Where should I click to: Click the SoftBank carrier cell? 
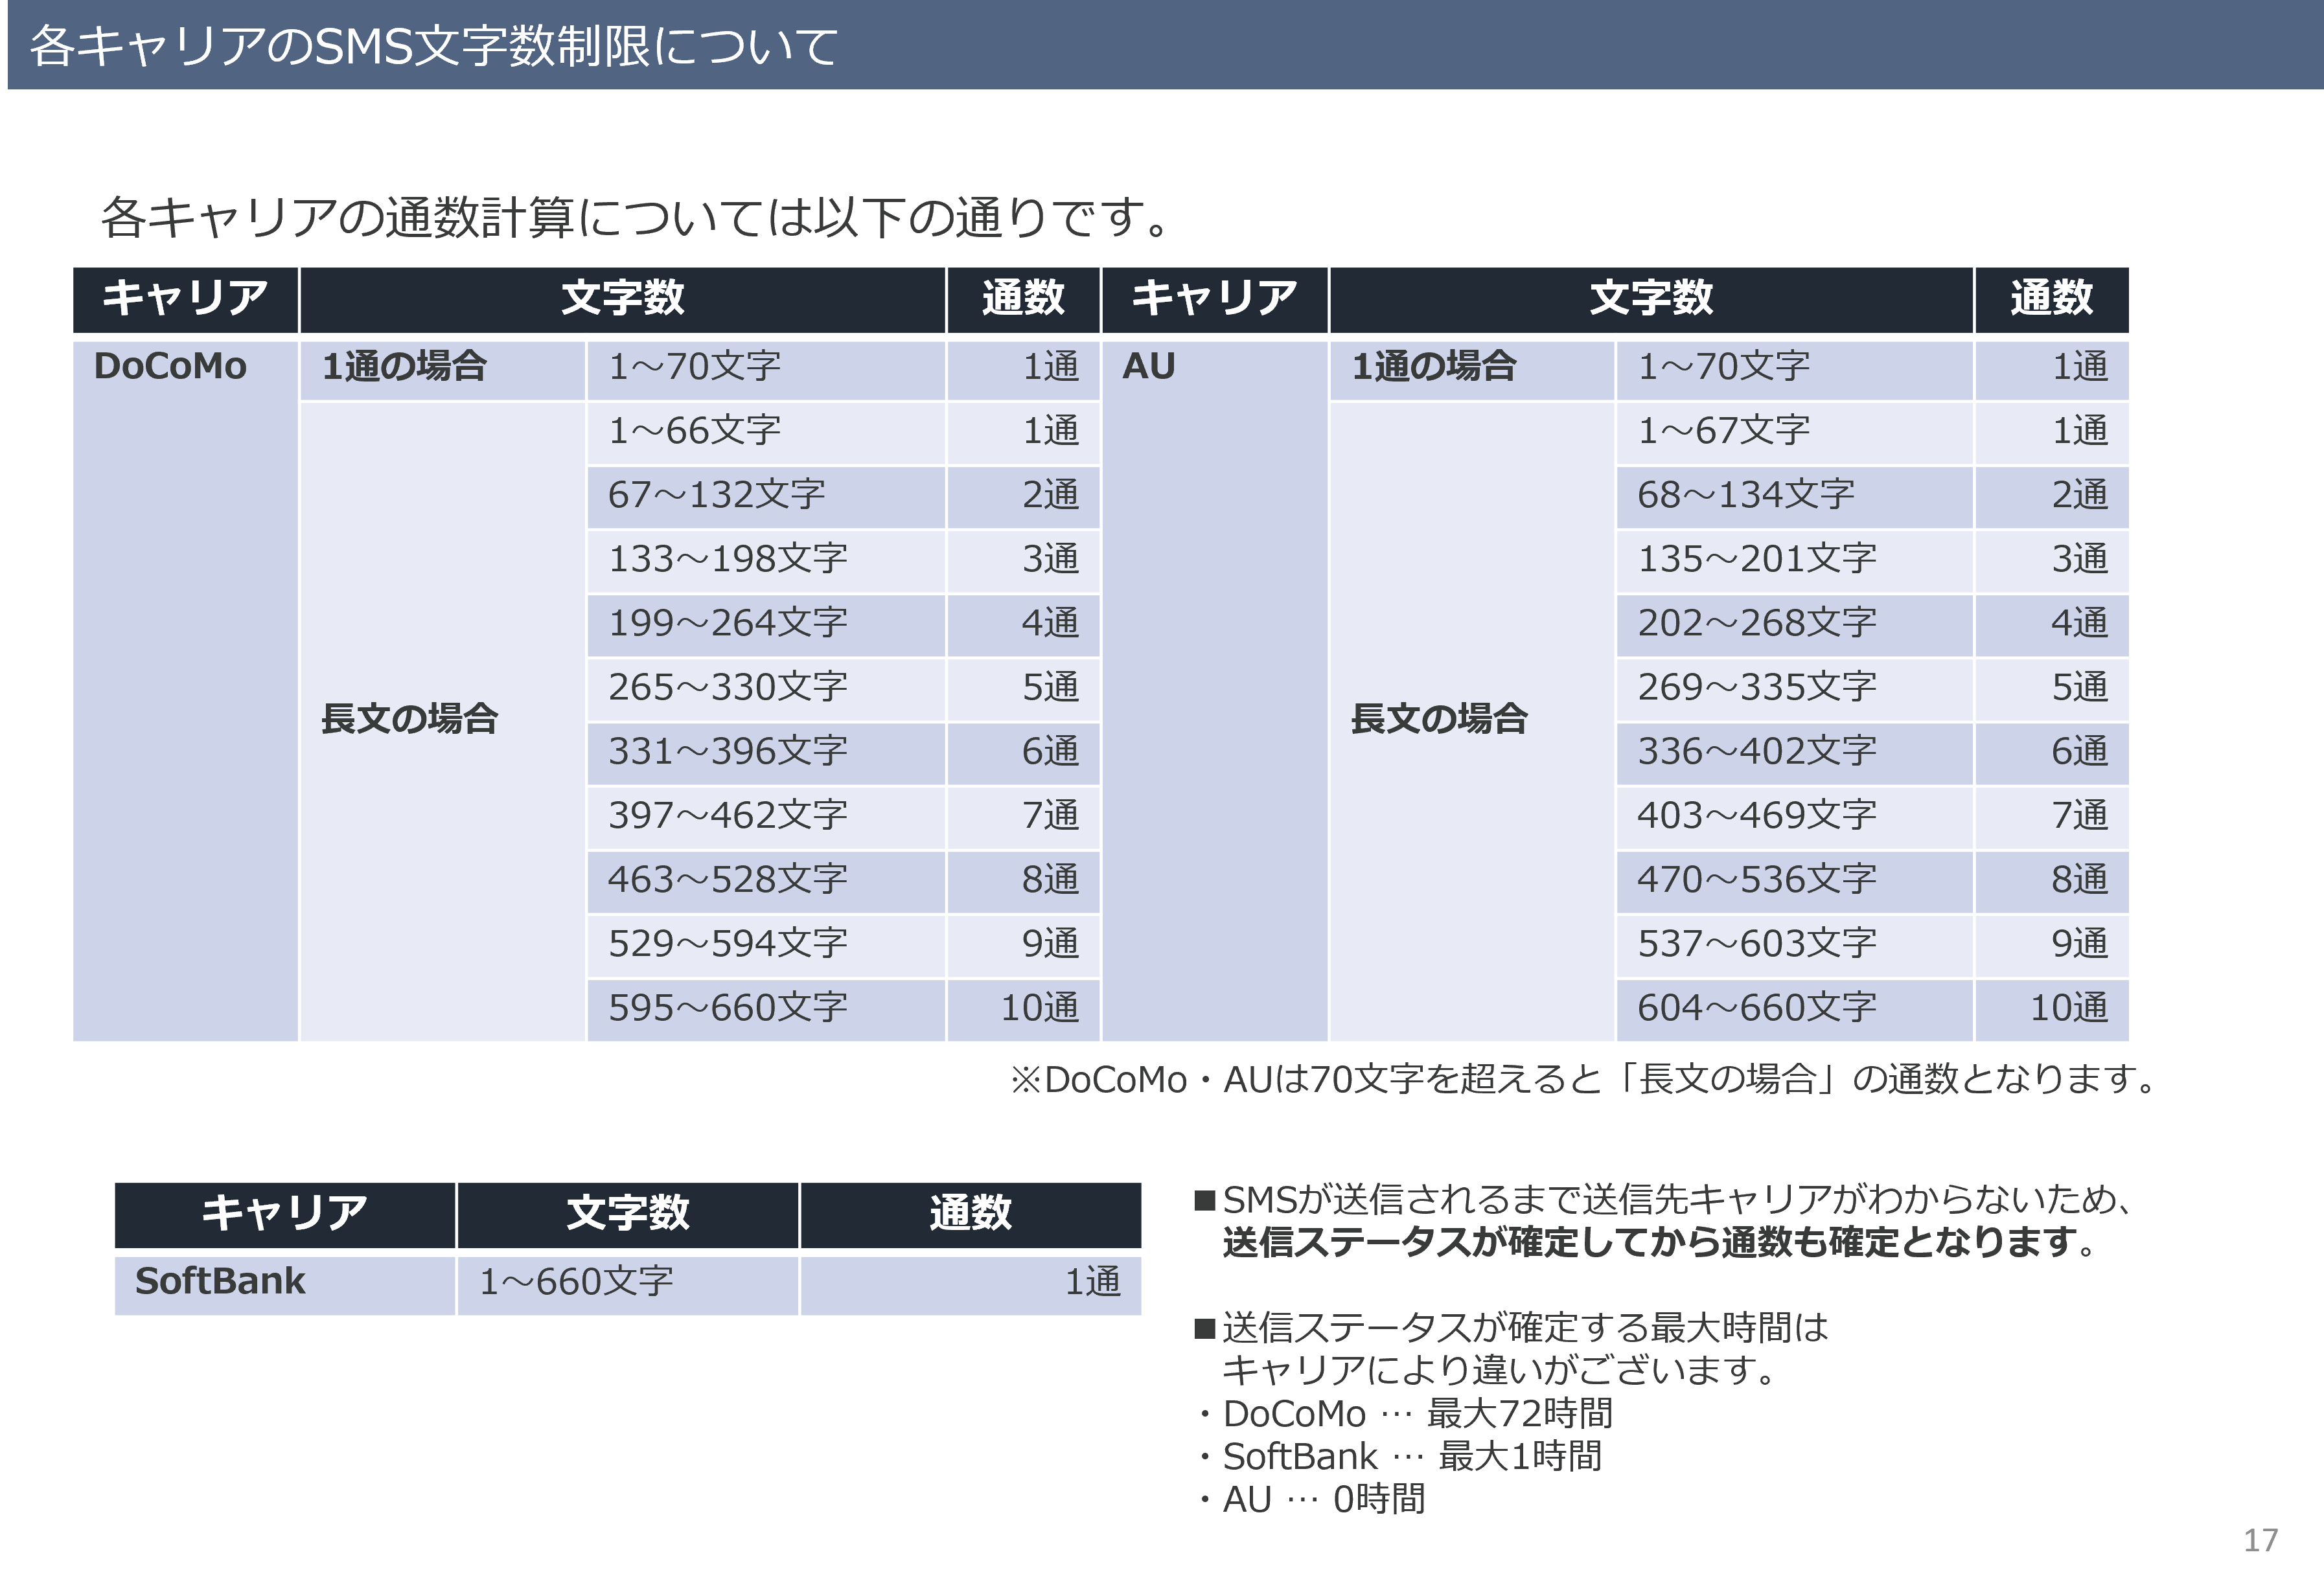[x=220, y=1281]
